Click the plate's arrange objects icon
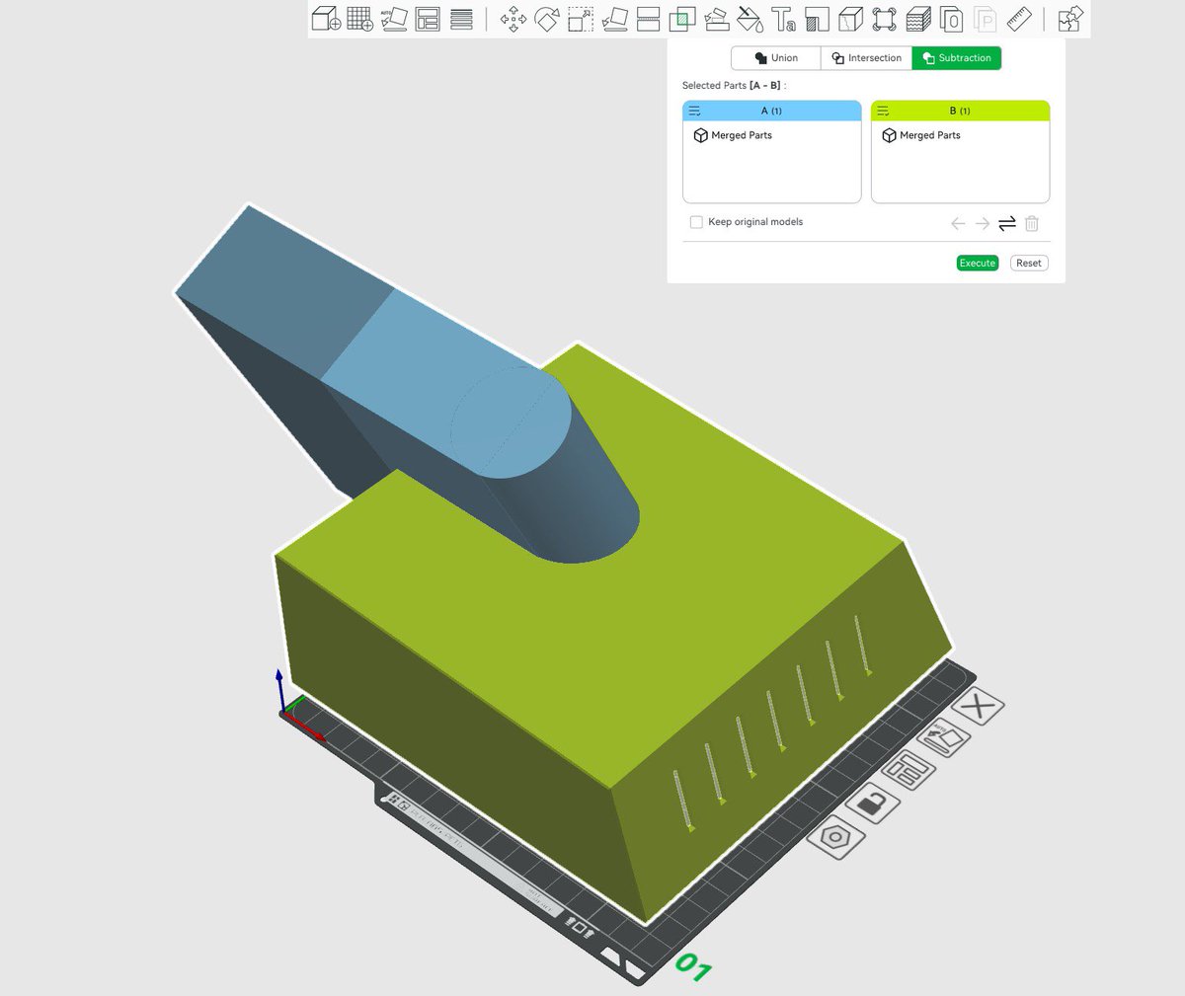This screenshot has width=1185, height=996. [908, 771]
